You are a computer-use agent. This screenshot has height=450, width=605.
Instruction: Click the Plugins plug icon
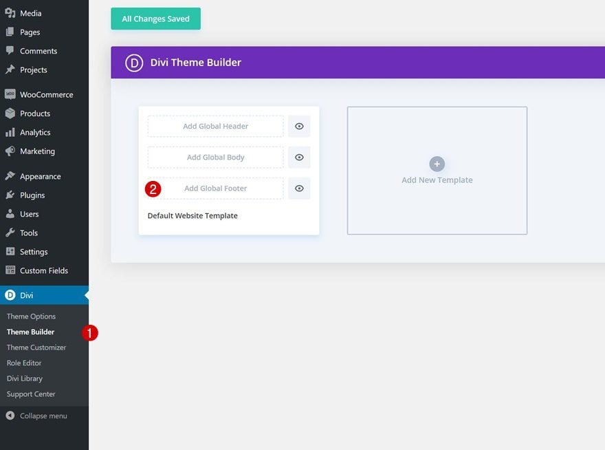[x=10, y=195]
